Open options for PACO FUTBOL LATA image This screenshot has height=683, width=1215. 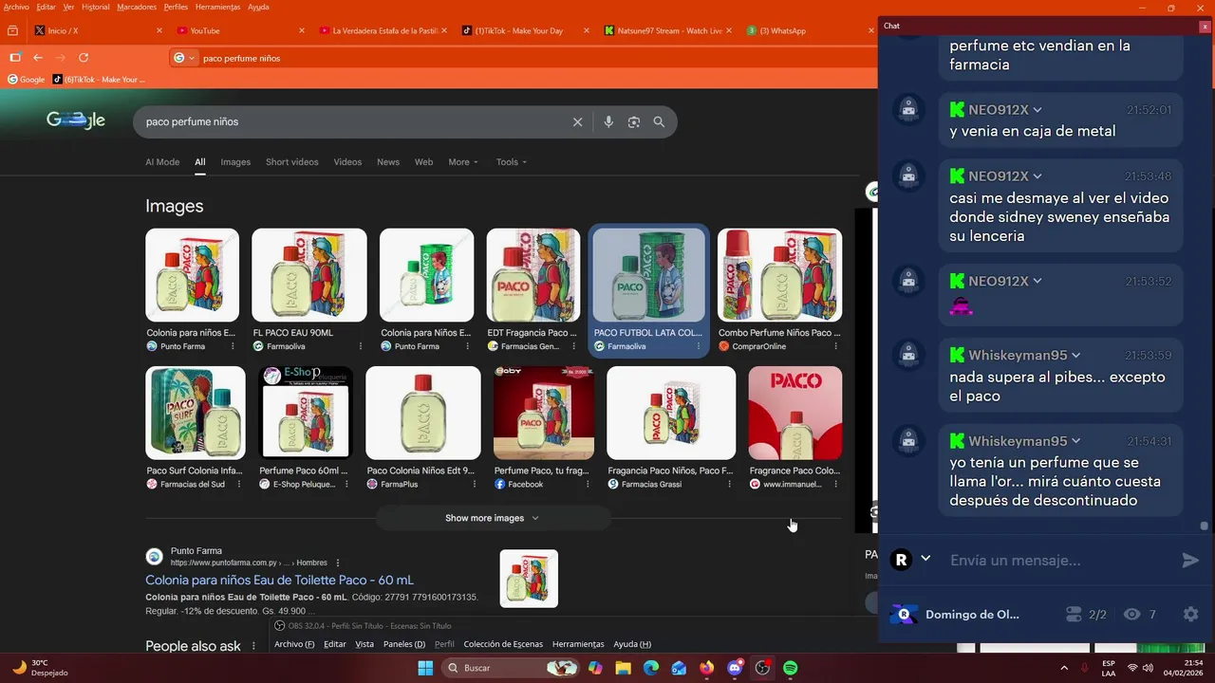[x=698, y=346]
